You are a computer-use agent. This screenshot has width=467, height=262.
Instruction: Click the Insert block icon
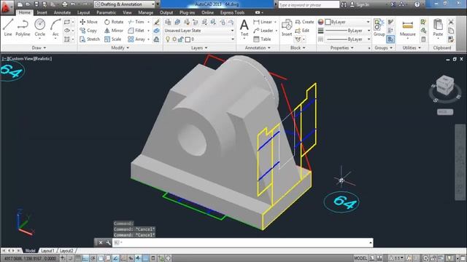[287, 28]
